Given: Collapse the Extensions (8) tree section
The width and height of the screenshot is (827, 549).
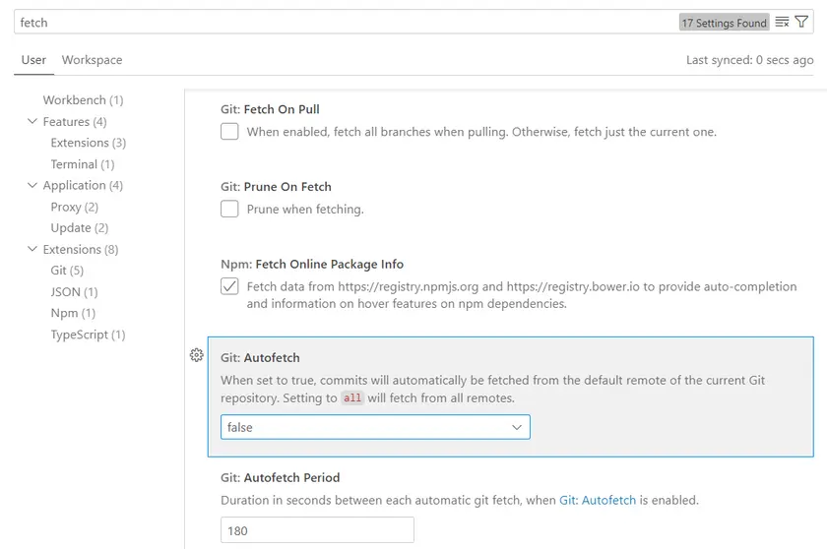Looking at the screenshot, I should click(32, 249).
